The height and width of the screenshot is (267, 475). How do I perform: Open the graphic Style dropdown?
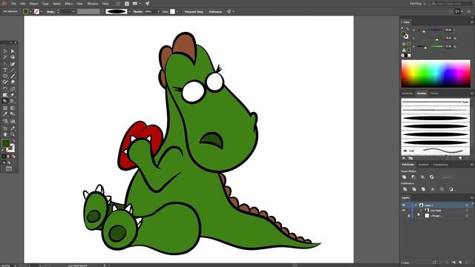(x=177, y=12)
